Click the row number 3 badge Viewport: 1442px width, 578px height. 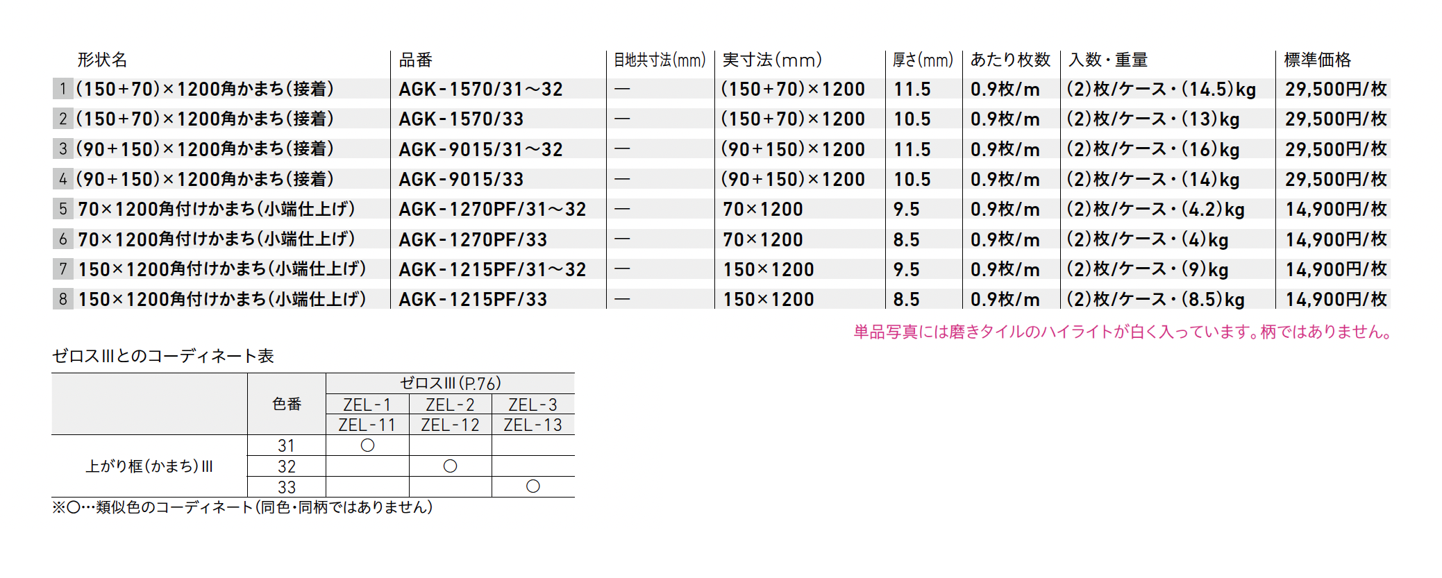click(x=62, y=148)
